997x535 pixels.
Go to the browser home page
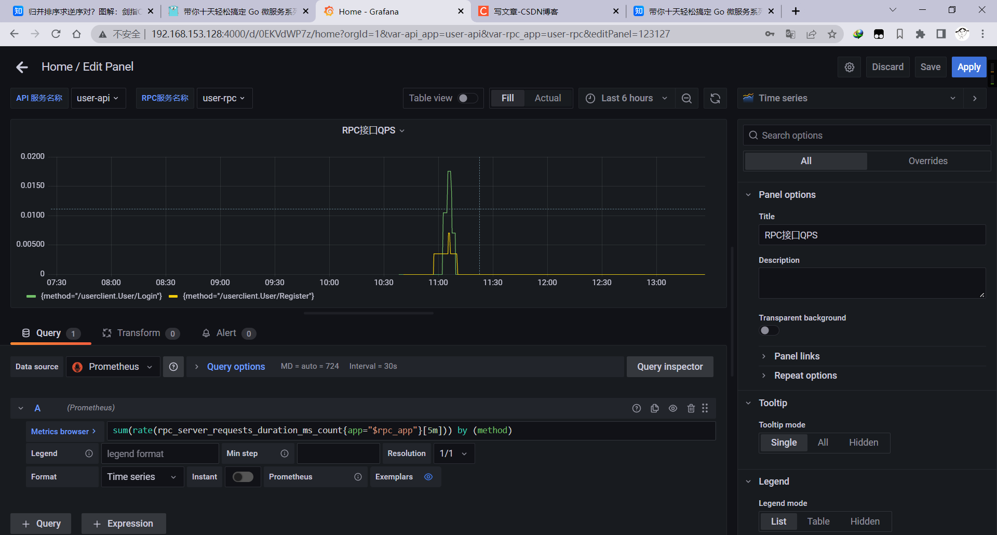pos(76,34)
